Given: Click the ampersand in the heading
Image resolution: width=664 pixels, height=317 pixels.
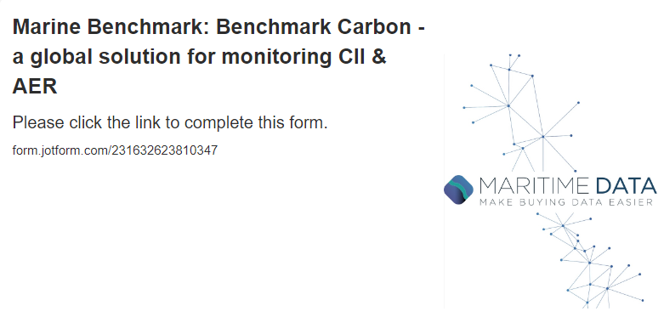Looking at the screenshot, I should click(x=379, y=57).
